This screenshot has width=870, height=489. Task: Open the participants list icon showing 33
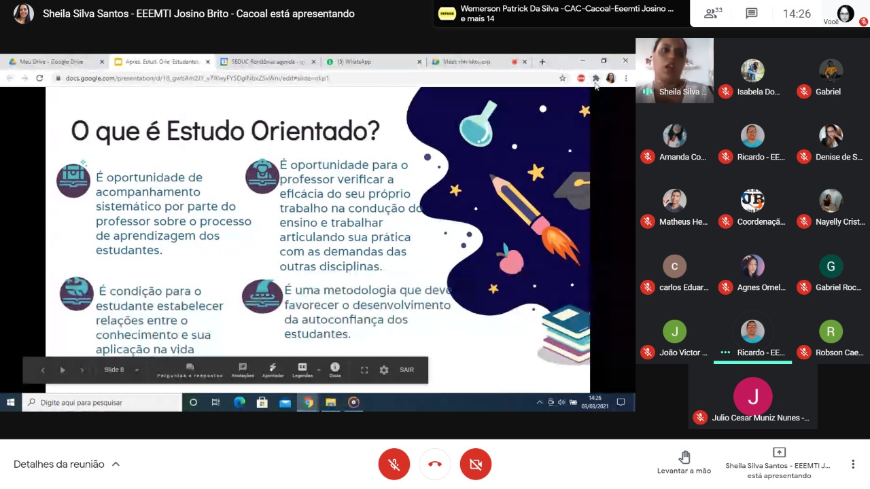click(x=714, y=14)
